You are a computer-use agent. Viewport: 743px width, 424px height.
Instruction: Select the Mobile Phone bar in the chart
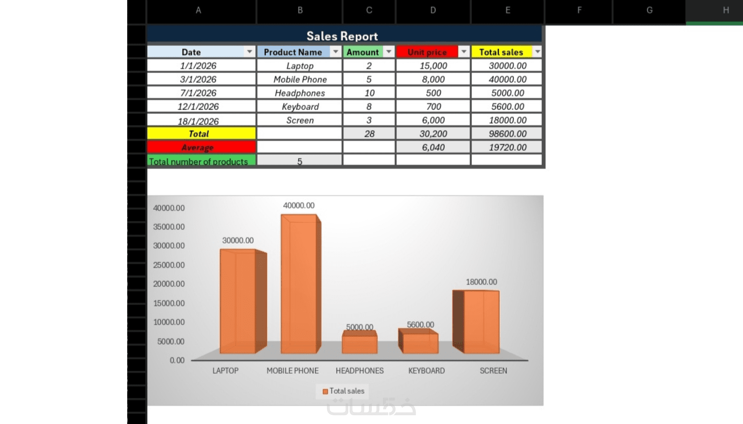pos(301,284)
